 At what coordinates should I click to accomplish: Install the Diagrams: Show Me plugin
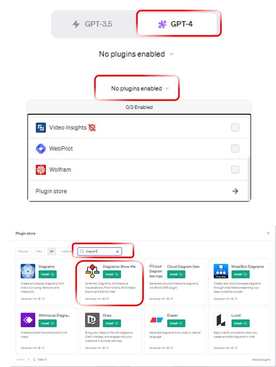point(112,274)
